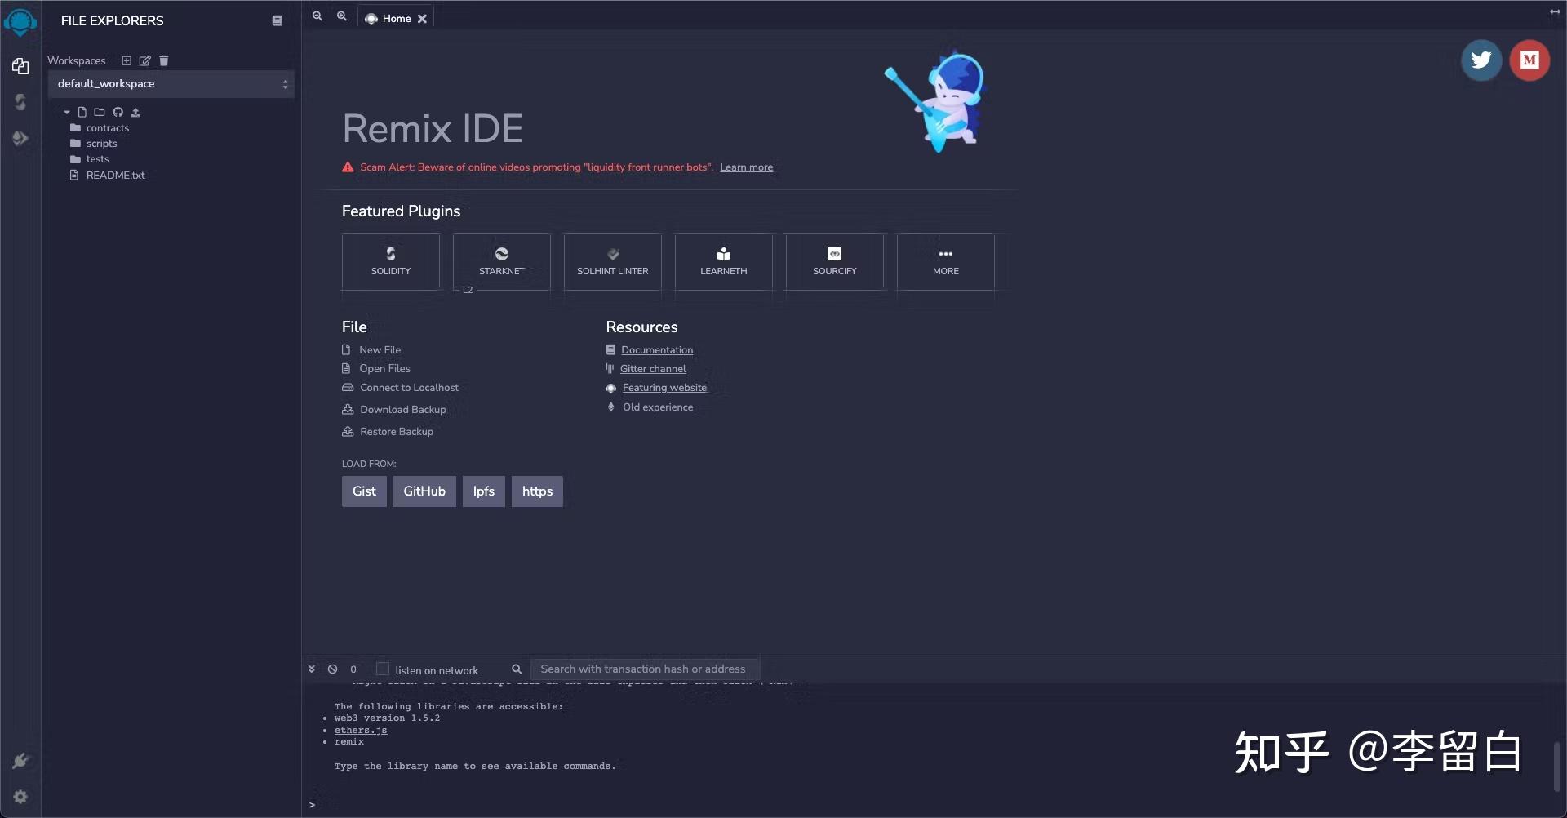Toggle the listen on network checkbox
The width and height of the screenshot is (1567, 818).
pos(382,669)
